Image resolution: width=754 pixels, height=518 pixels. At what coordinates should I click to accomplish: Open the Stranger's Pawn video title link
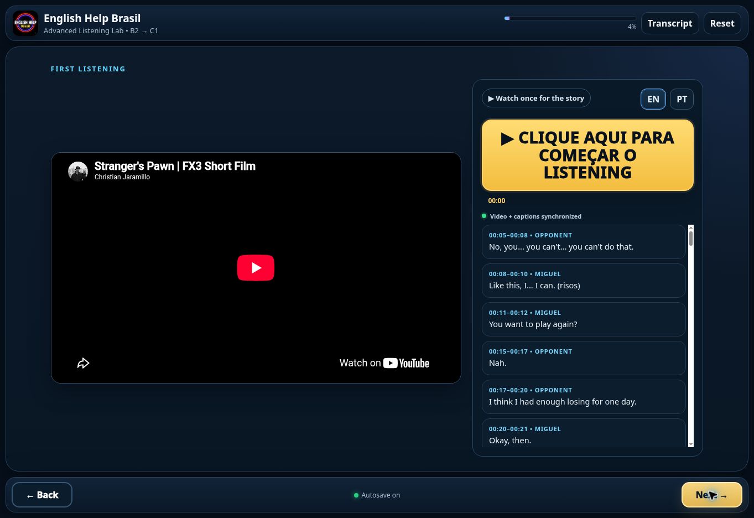pos(175,166)
